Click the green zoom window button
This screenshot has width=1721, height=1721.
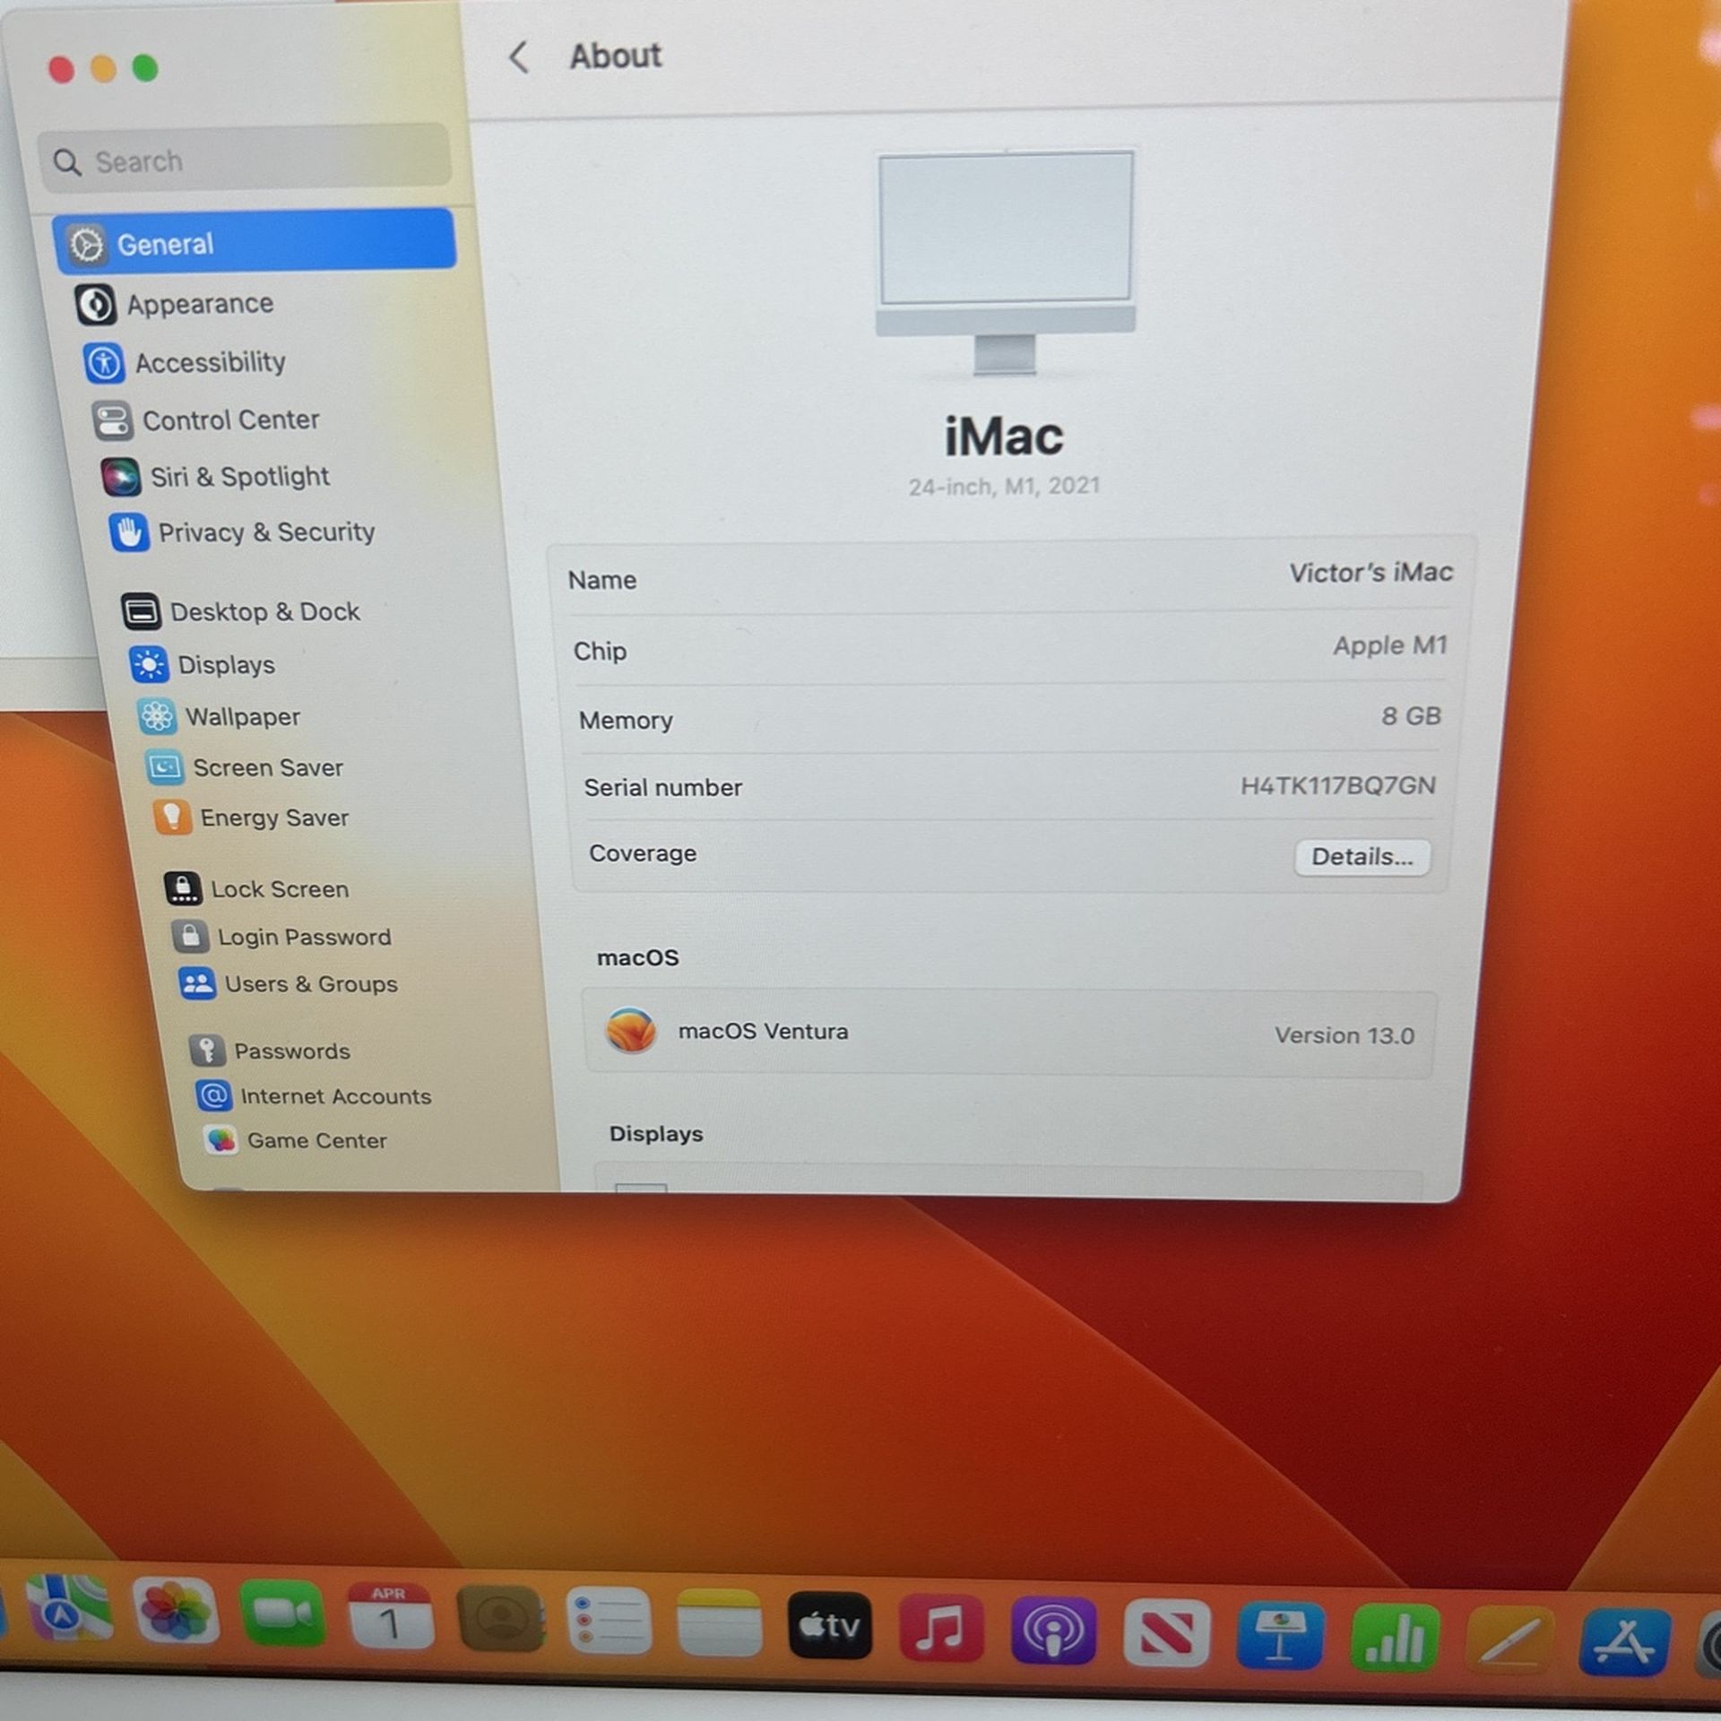pyautogui.click(x=145, y=67)
